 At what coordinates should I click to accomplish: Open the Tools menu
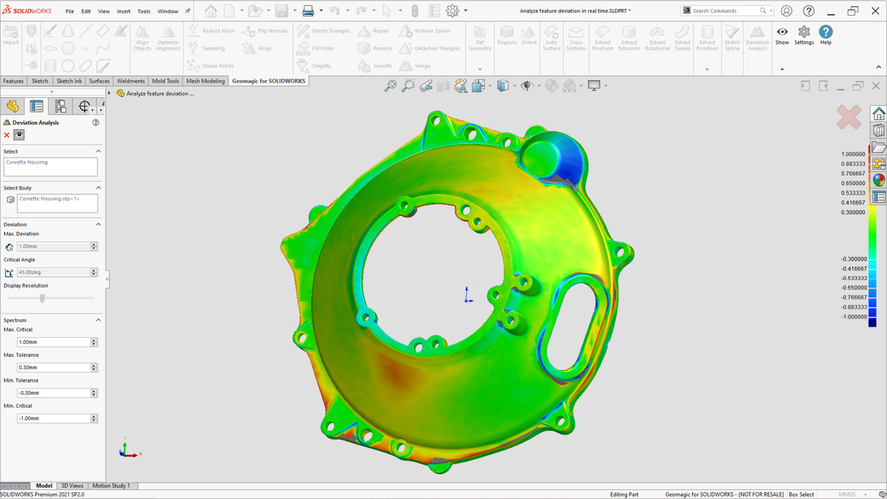pos(143,11)
